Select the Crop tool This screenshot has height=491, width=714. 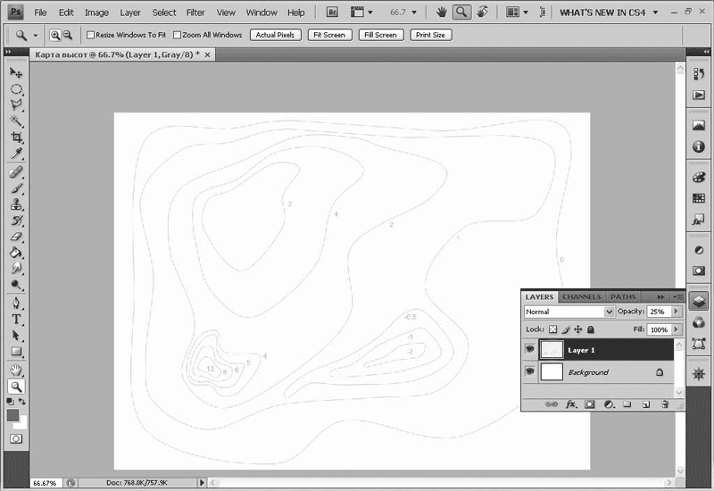click(x=16, y=137)
